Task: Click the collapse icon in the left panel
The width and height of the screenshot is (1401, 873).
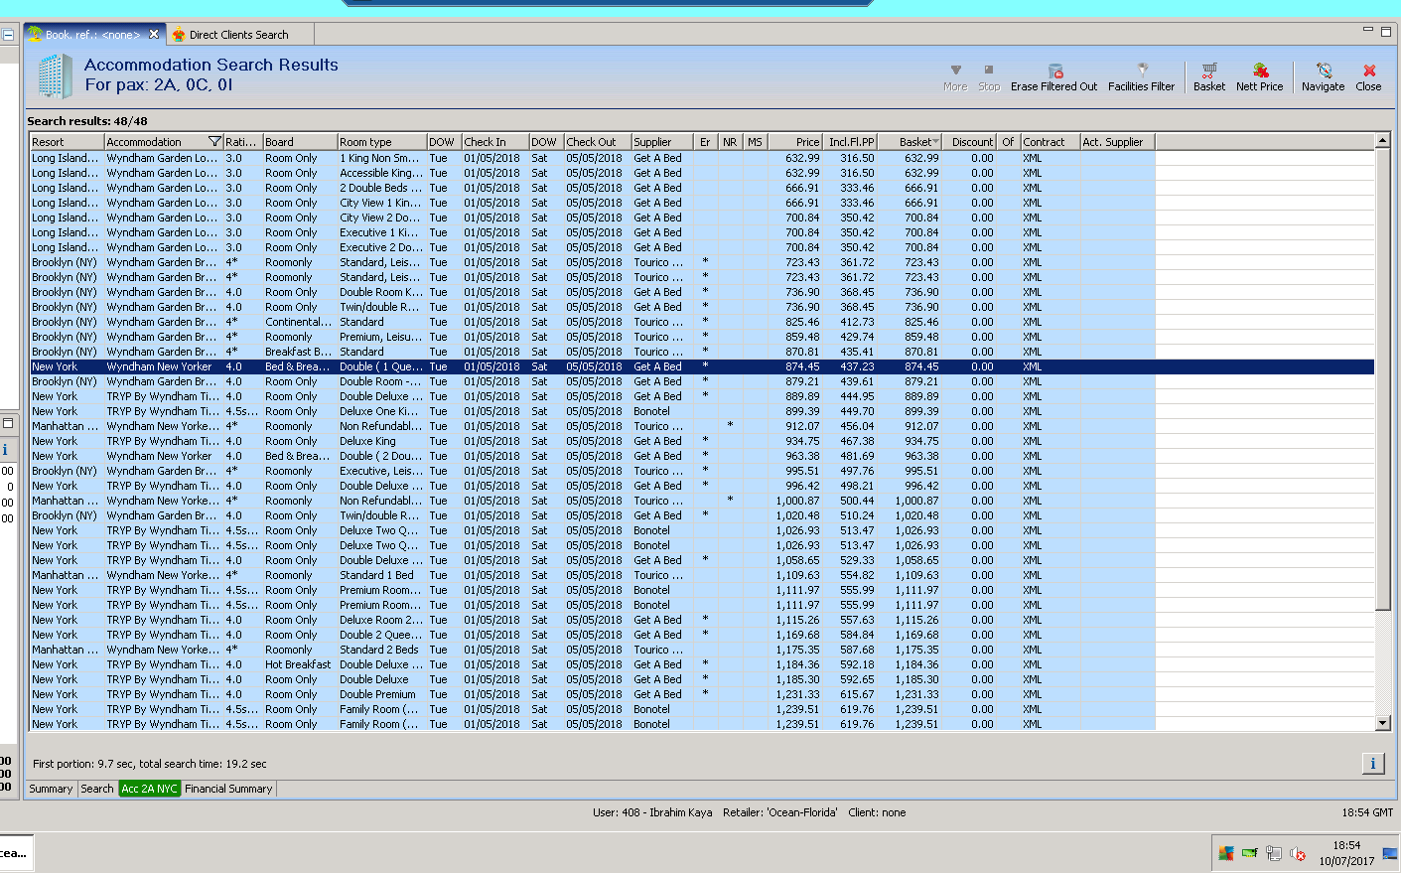Action: (8, 35)
